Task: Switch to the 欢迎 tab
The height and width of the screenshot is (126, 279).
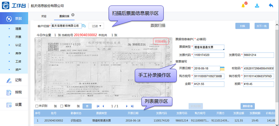Action: (x=44, y=15)
